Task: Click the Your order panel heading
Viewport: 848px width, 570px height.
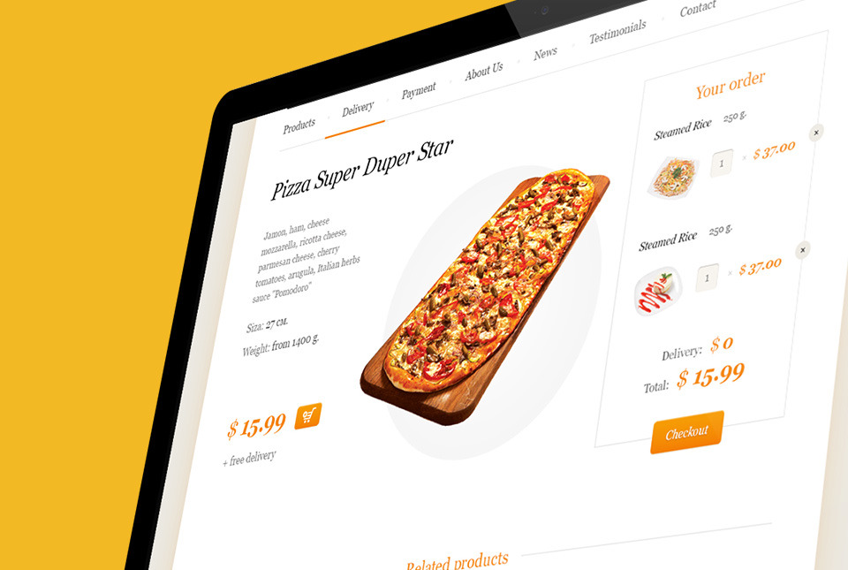Action: pos(731,85)
